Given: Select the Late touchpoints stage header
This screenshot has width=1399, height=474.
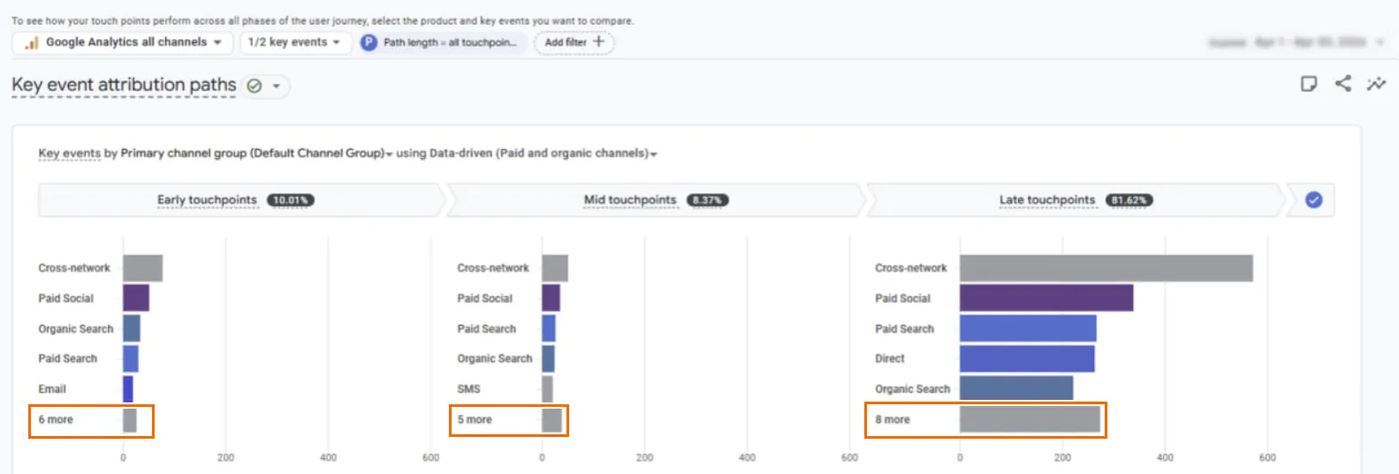Looking at the screenshot, I should tap(1075, 200).
